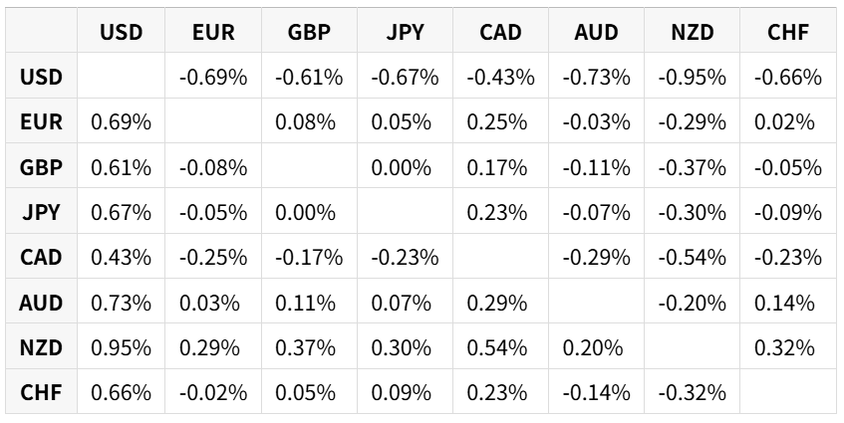Click the NZD column header
The height and width of the screenshot is (423, 844).
coord(693,32)
